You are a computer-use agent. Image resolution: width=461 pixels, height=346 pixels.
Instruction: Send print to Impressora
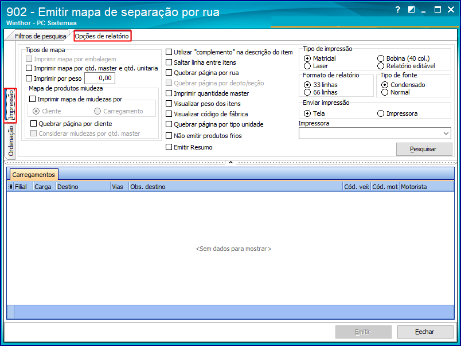coord(381,113)
